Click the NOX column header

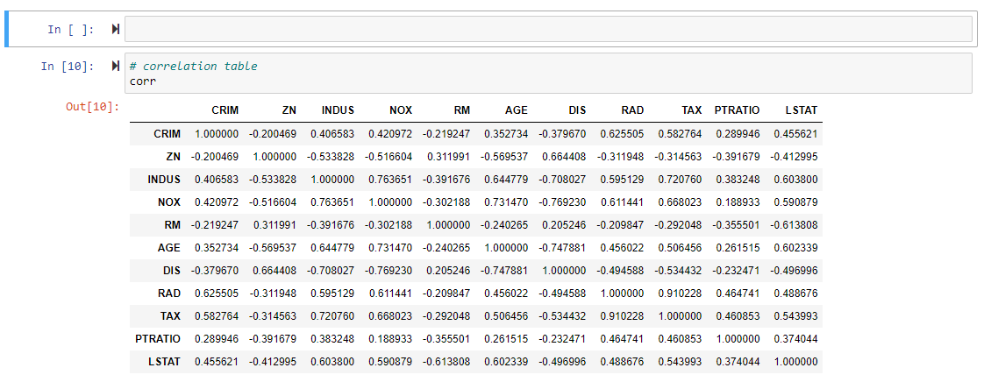(x=401, y=110)
